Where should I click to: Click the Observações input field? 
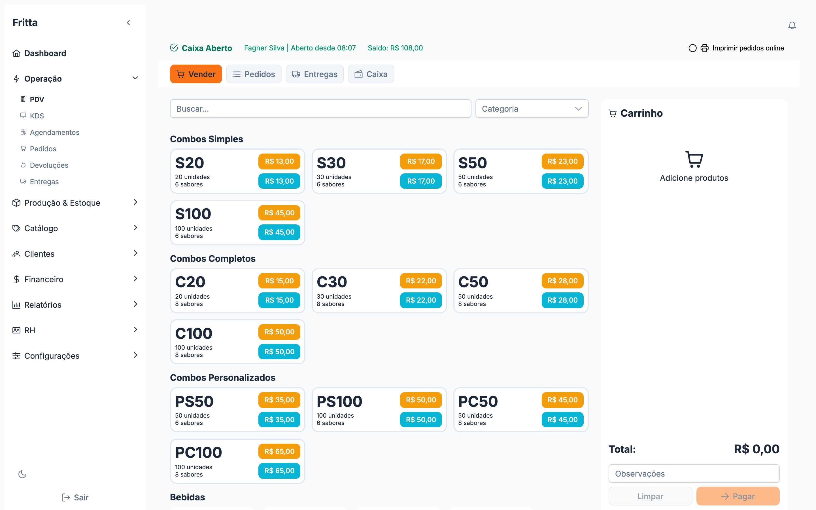pyautogui.click(x=694, y=473)
